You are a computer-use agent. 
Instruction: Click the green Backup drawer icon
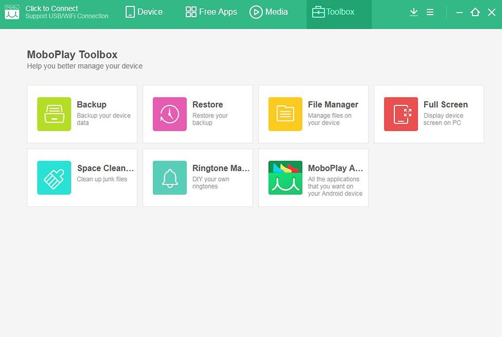pyautogui.click(x=54, y=114)
